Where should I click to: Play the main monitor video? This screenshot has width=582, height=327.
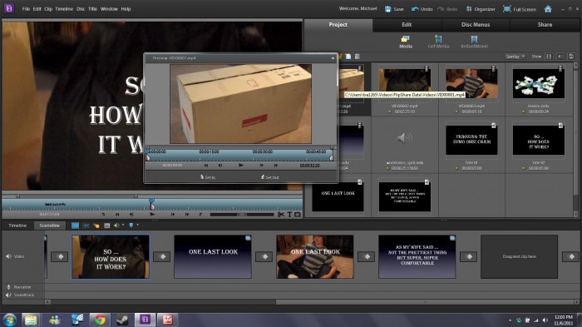[x=152, y=215]
